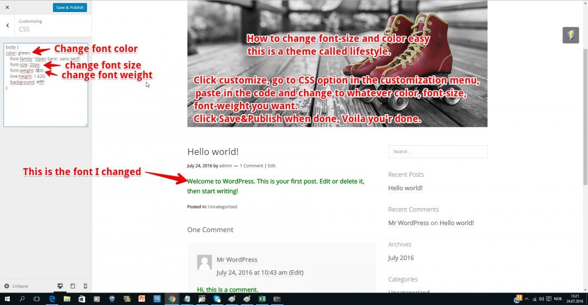Switch to tablet preview mode
The height and width of the screenshot is (305, 588).
(x=73, y=286)
